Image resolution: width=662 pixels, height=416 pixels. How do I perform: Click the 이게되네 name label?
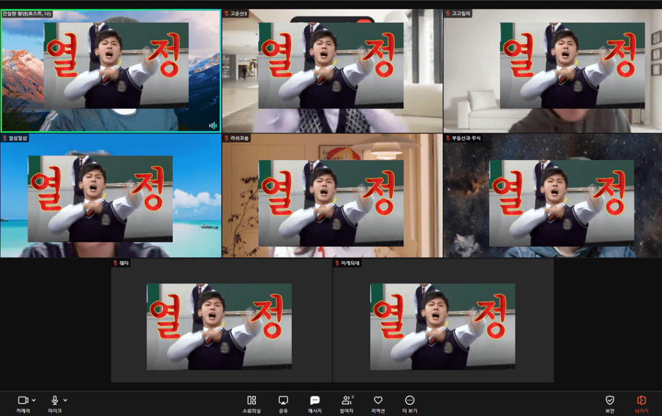coord(350,263)
